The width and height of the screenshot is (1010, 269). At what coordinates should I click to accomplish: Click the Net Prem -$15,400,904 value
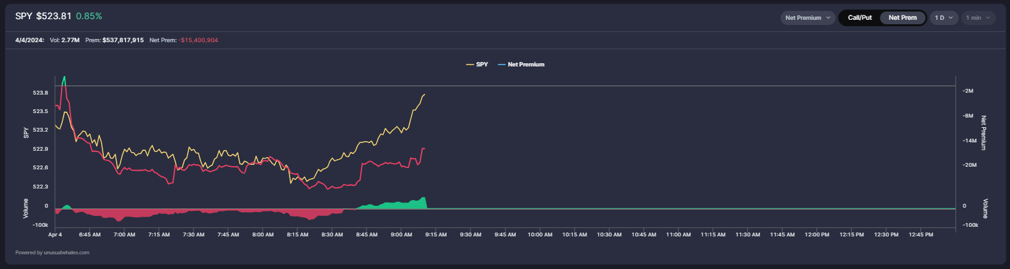183,40
